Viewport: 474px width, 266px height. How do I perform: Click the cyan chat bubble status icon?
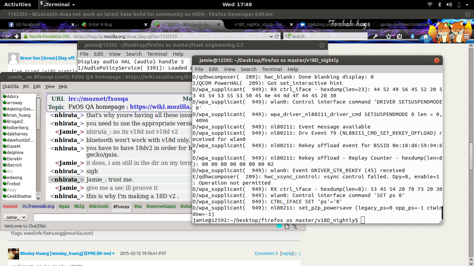(279, 226)
